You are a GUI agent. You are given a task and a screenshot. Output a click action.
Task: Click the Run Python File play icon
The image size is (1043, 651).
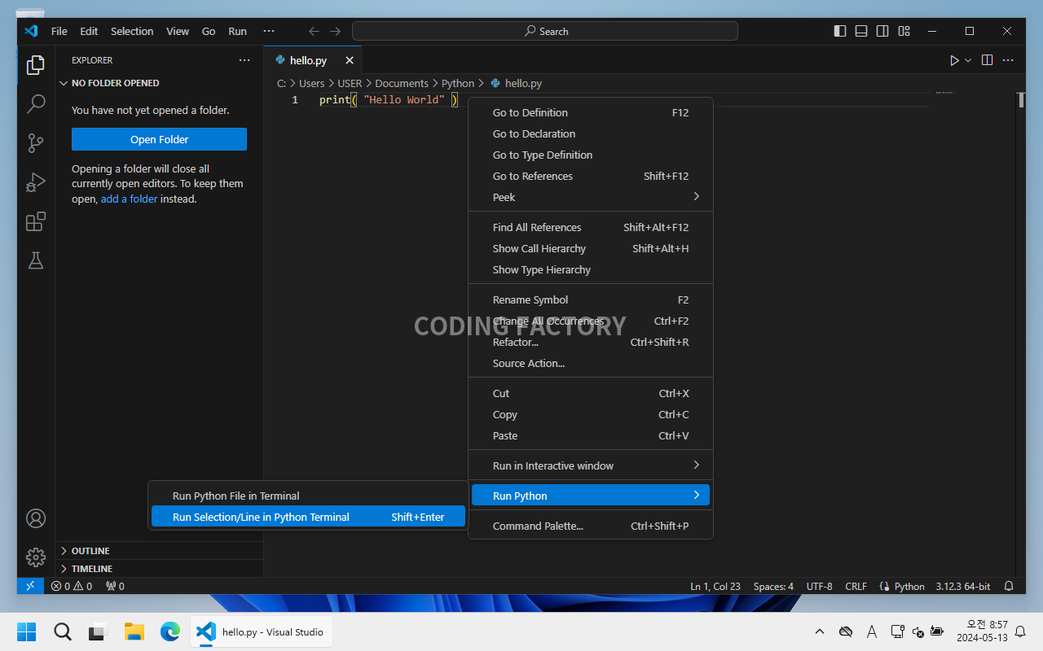click(954, 60)
